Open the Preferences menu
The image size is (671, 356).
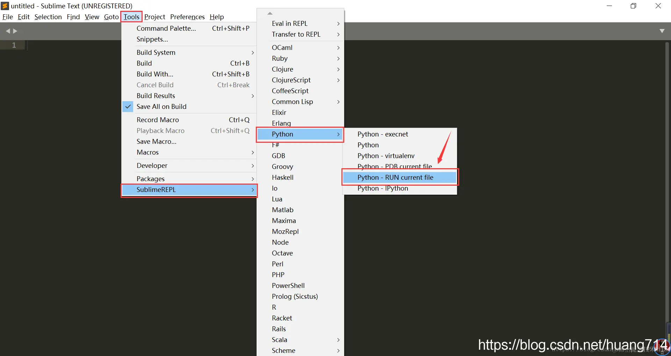point(187,17)
